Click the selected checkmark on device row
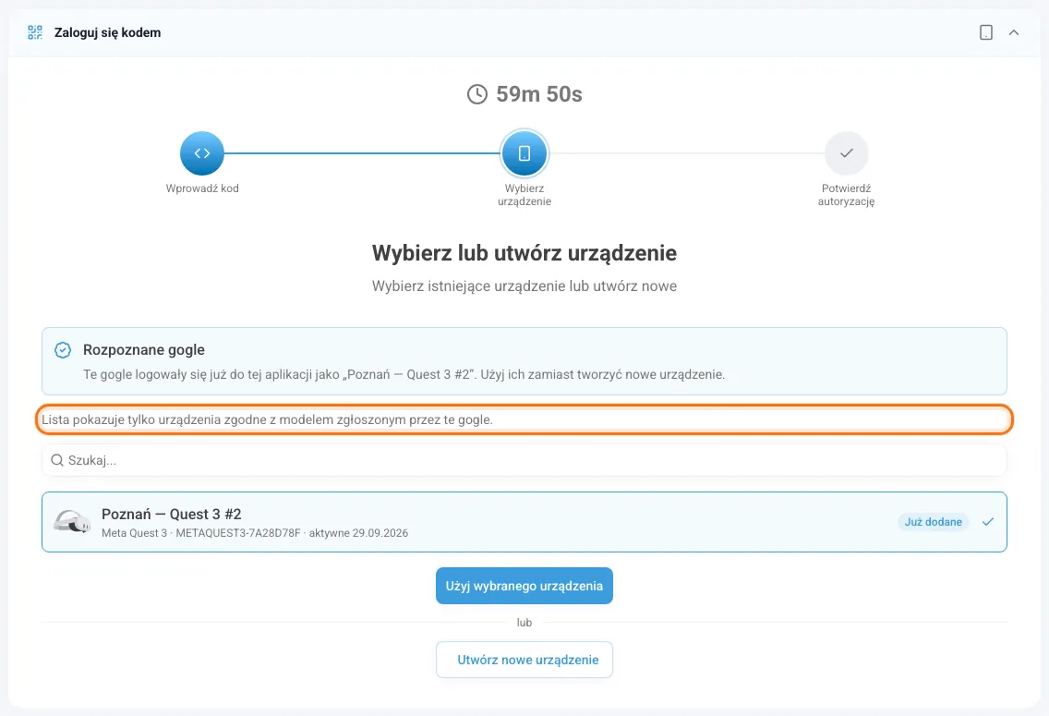Viewport: 1049px width, 716px height. (x=988, y=522)
